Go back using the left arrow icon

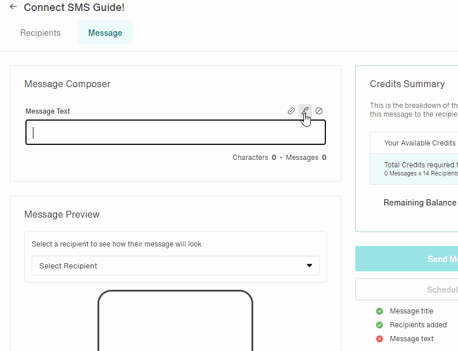pyautogui.click(x=13, y=7)
